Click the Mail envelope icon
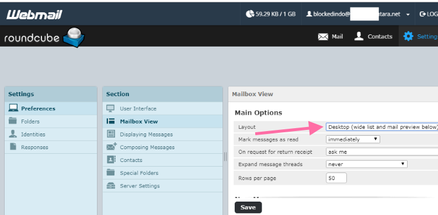438x215 pixels. pos(323,37)
